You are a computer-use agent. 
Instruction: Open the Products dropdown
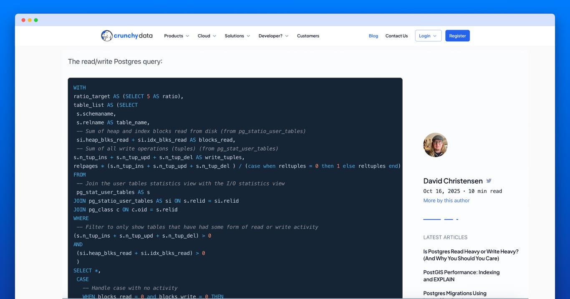coord(176,36)
